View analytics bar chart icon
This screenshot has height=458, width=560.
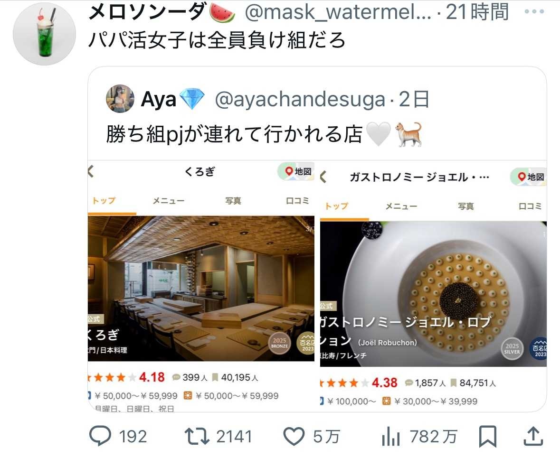point(391,436)
